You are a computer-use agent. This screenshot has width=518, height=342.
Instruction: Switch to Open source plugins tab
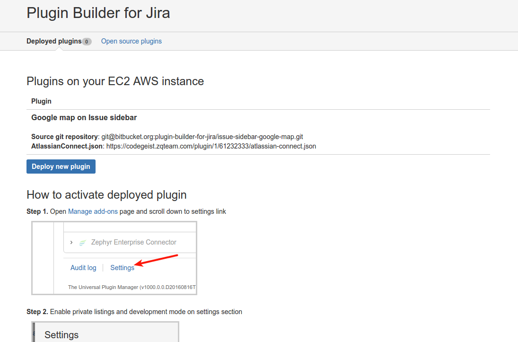pos(132,41)
